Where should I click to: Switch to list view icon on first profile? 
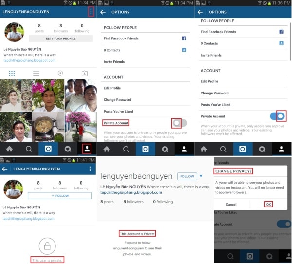click(x=36, y=74)
